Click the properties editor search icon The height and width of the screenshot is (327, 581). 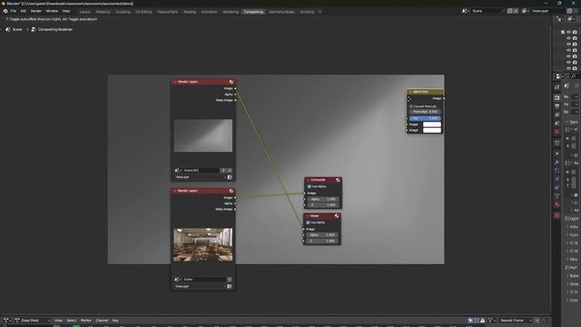[x=573, y=76]
